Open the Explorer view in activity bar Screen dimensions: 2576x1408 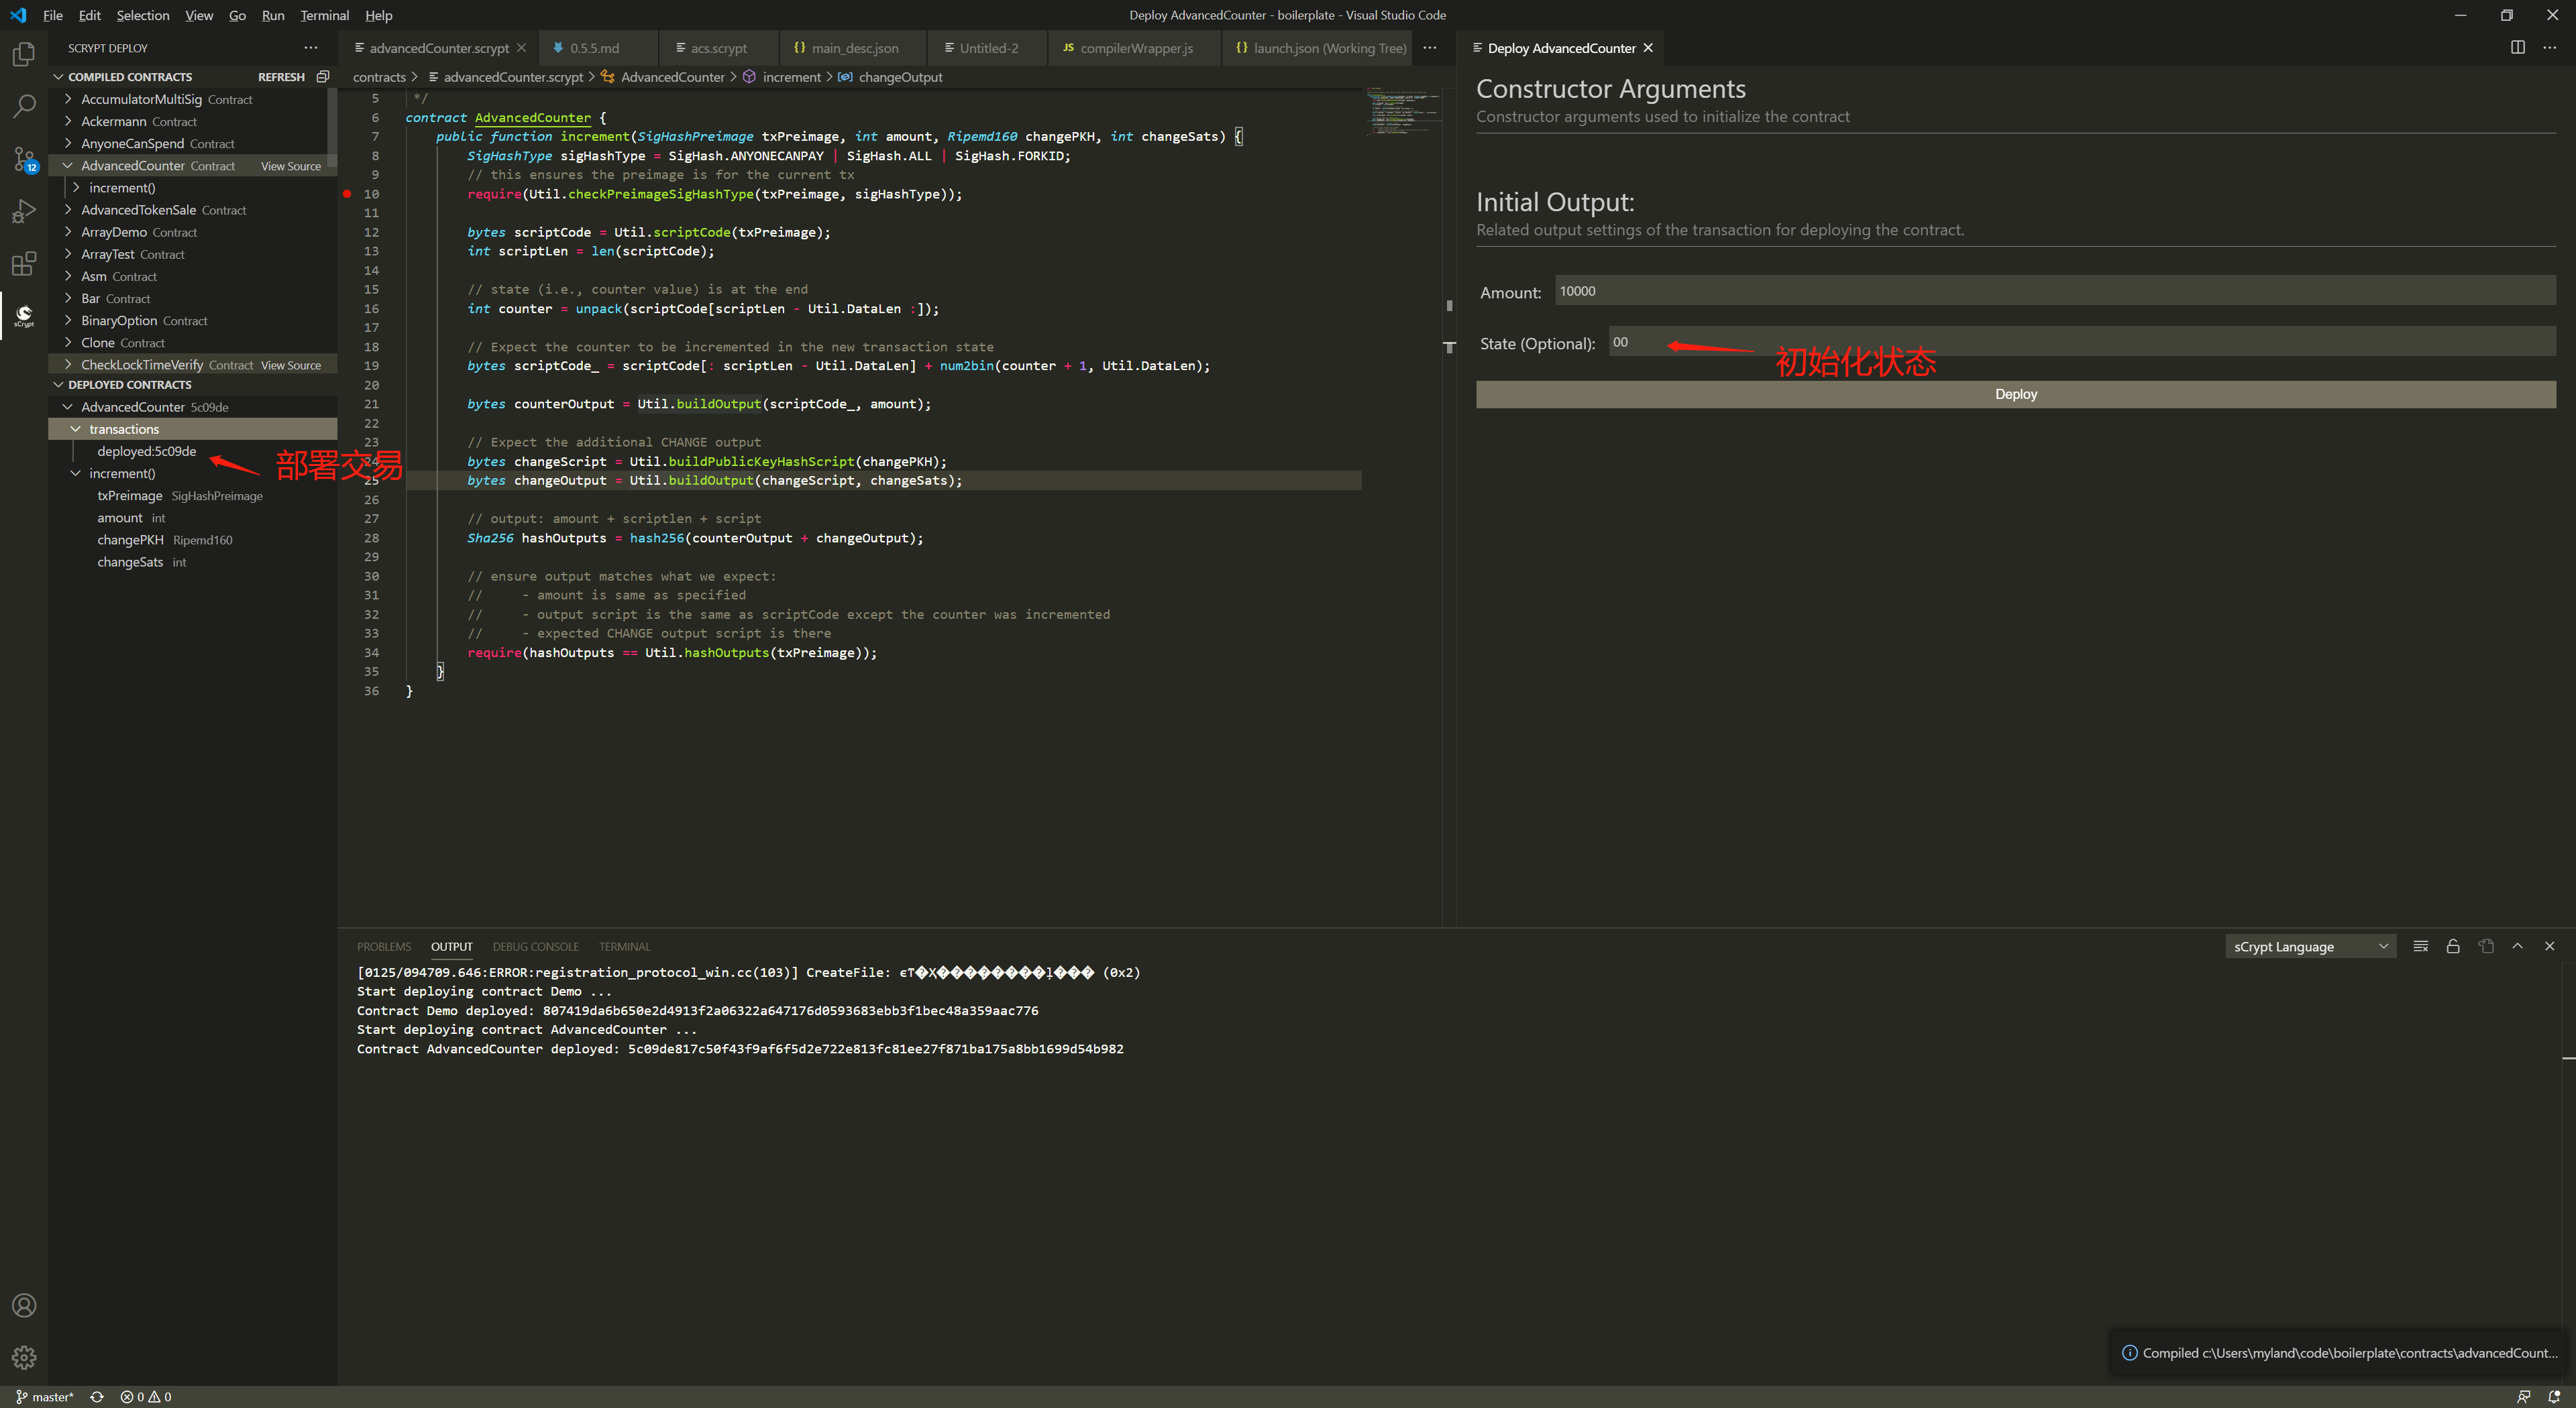(24, 54)
